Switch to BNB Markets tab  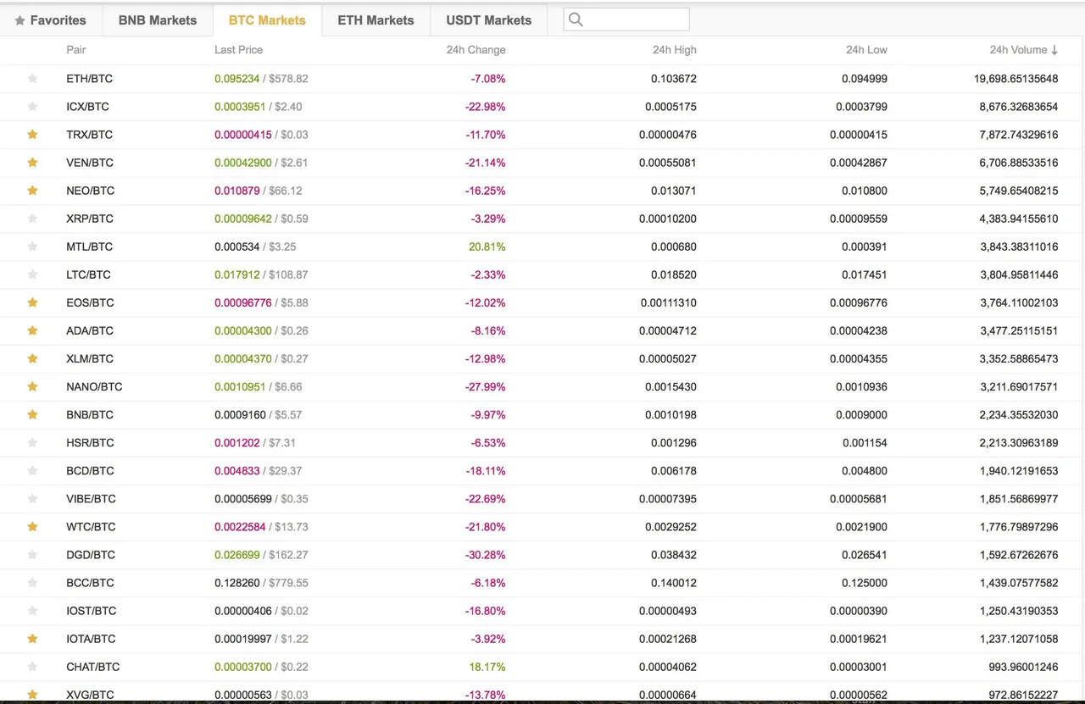tap(158, 20)
